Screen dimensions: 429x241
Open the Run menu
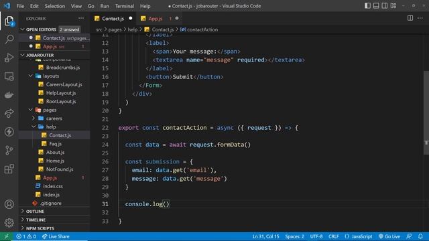(105, 6)
